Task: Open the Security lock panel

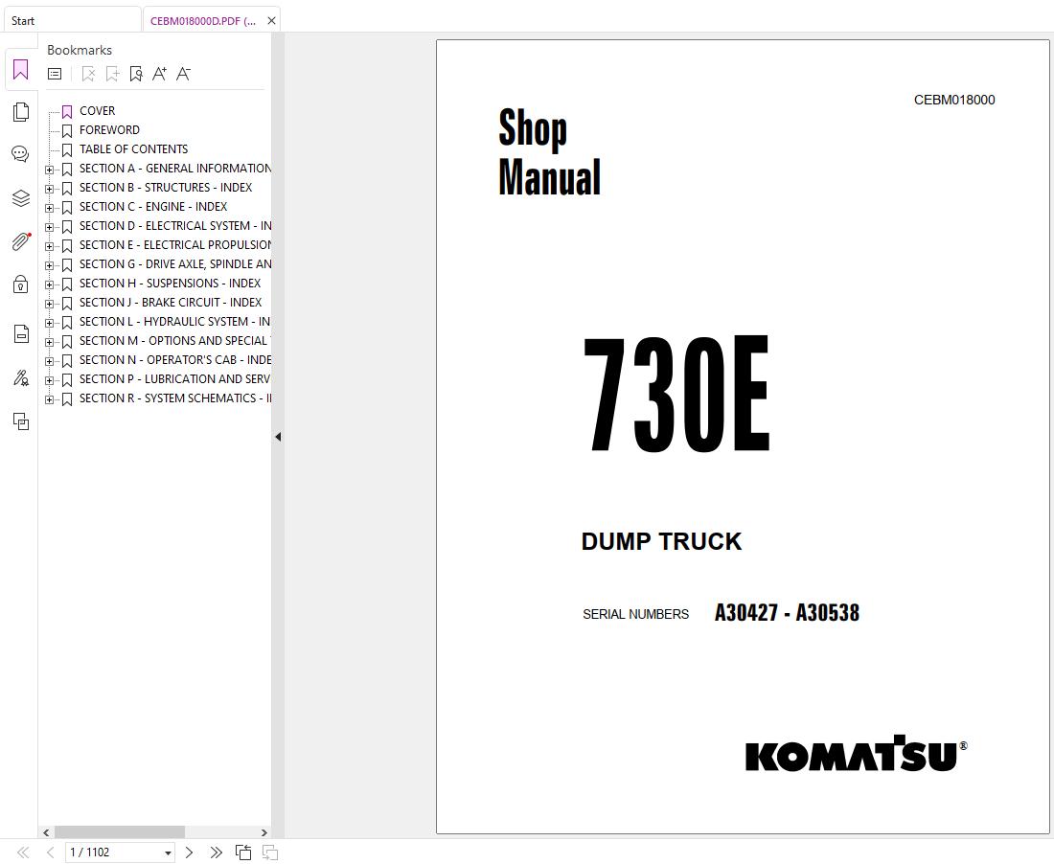Action: click(x=21, y=284)
